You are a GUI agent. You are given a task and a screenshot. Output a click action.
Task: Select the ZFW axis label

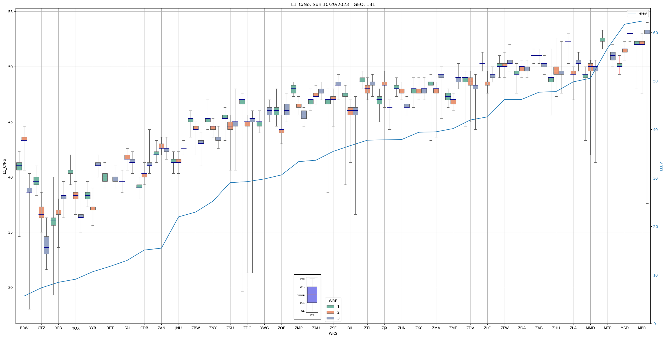[x=505, y=328]
